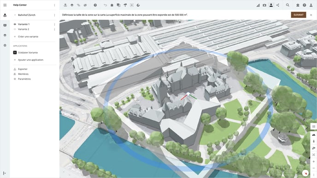Screen dimensions: 317x178
Task: Close the export instruction banner
Action: (x=311, y=15)
